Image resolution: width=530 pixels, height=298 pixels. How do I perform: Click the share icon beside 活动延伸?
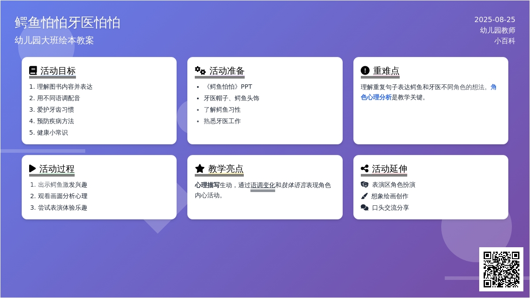364,169
